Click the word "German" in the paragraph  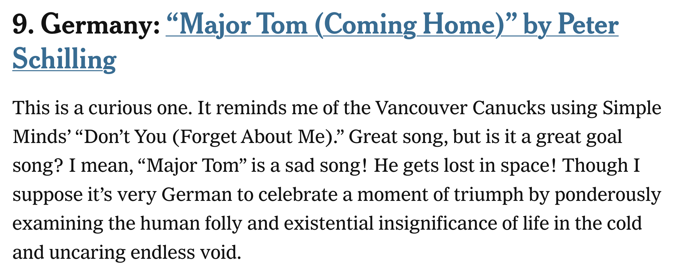[197, 195]
